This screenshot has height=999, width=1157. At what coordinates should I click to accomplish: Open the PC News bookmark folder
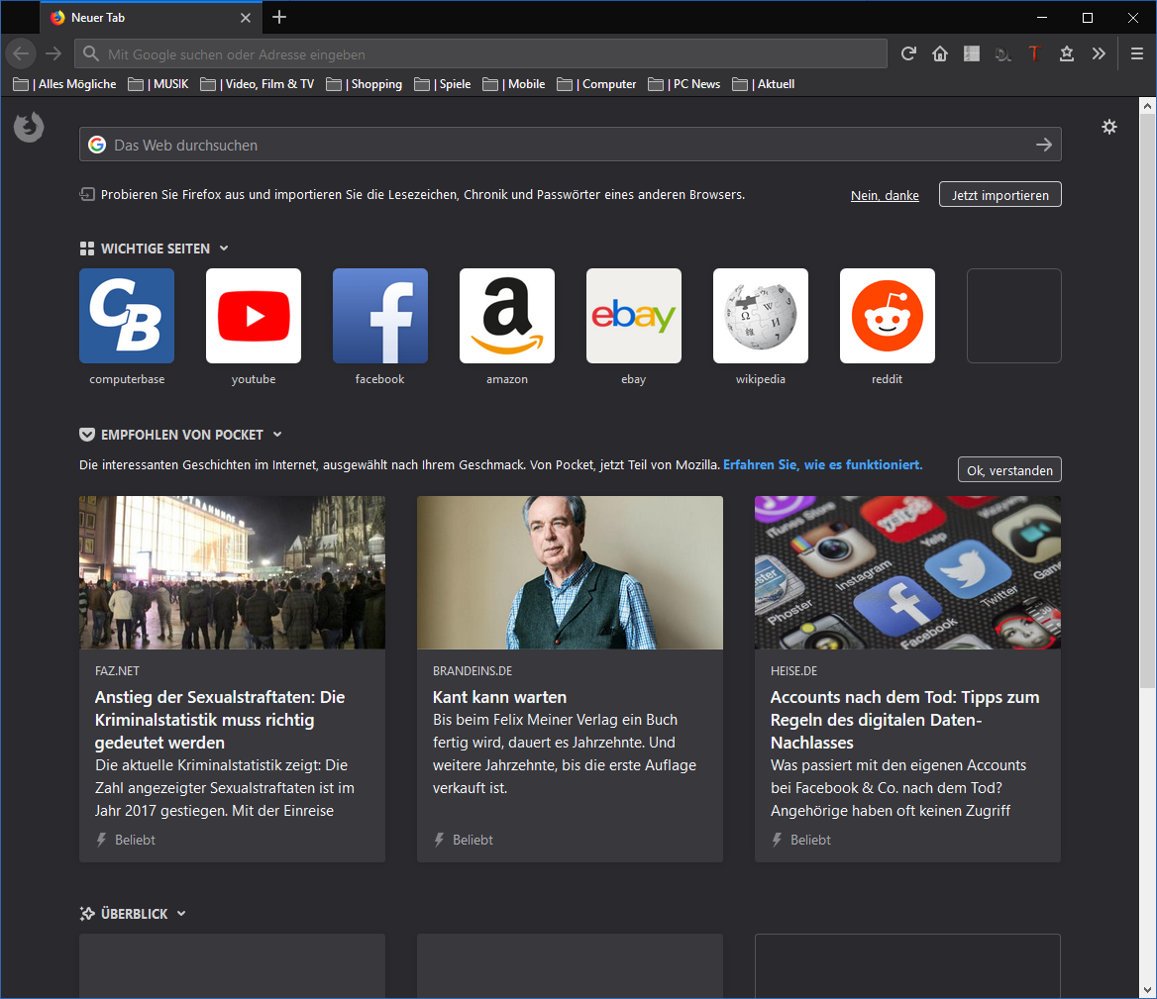click(684, 84)
